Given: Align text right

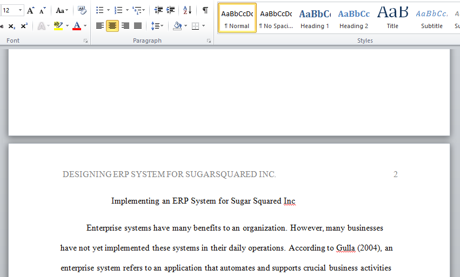Looking at the screenshot, I should click(125, 26).
